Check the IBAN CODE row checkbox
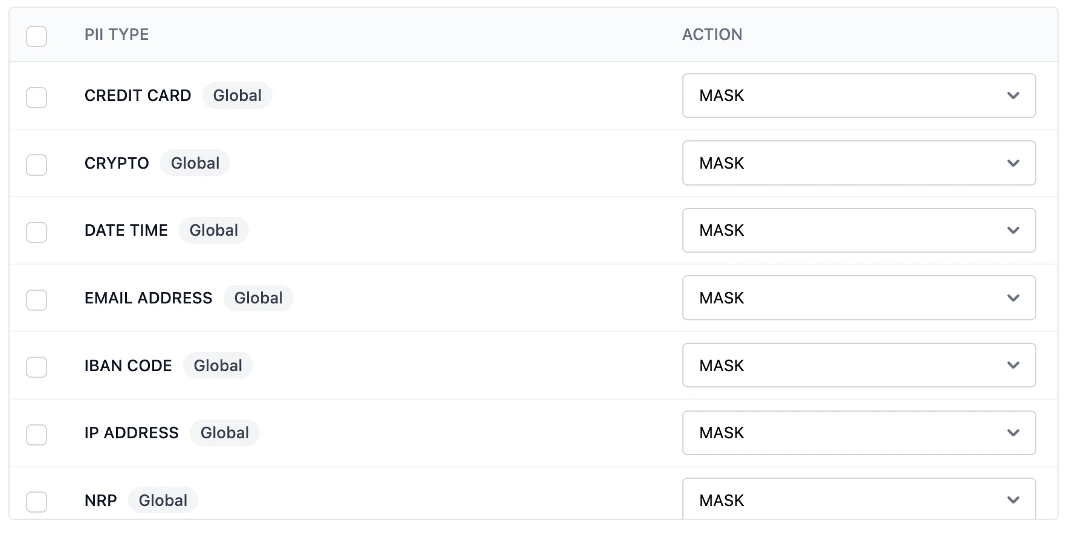This screenshot has height=538, width=1072. coord(36,367)
